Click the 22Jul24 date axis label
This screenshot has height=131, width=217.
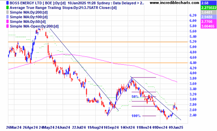point(79,127)
